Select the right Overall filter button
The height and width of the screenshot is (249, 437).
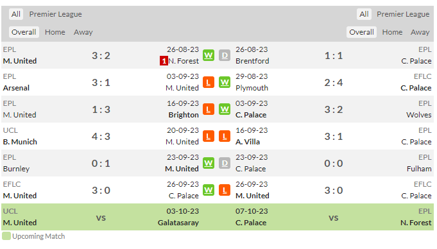click(361, 32)
